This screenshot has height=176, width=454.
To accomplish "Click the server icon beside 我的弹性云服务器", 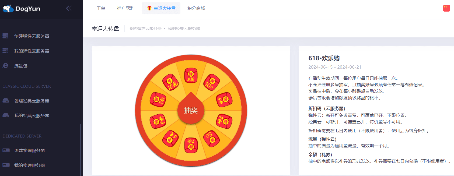I will pyautogui.click(x=5, y=51).
